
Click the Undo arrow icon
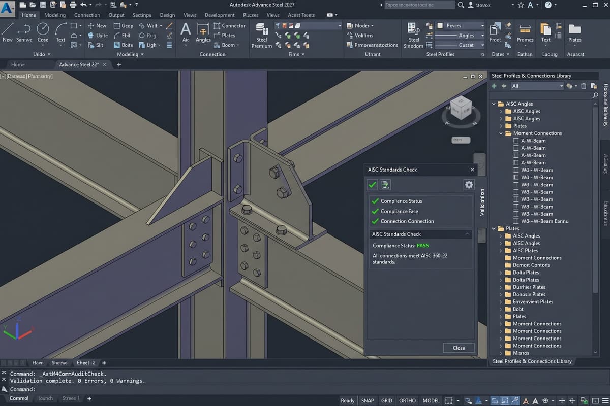tap(84, 5)
